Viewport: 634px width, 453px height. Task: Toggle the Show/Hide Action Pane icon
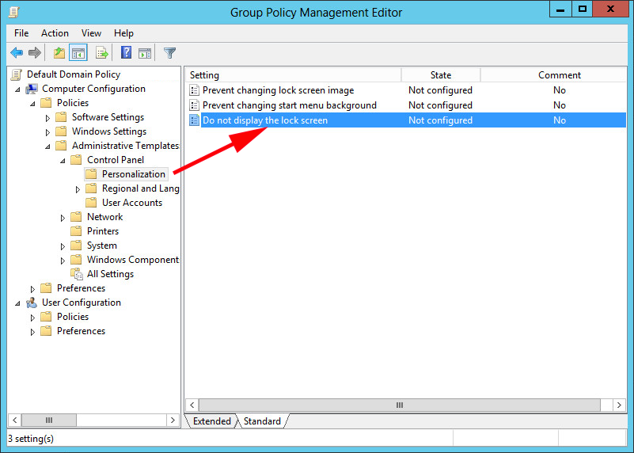click(x=145, y=52)
